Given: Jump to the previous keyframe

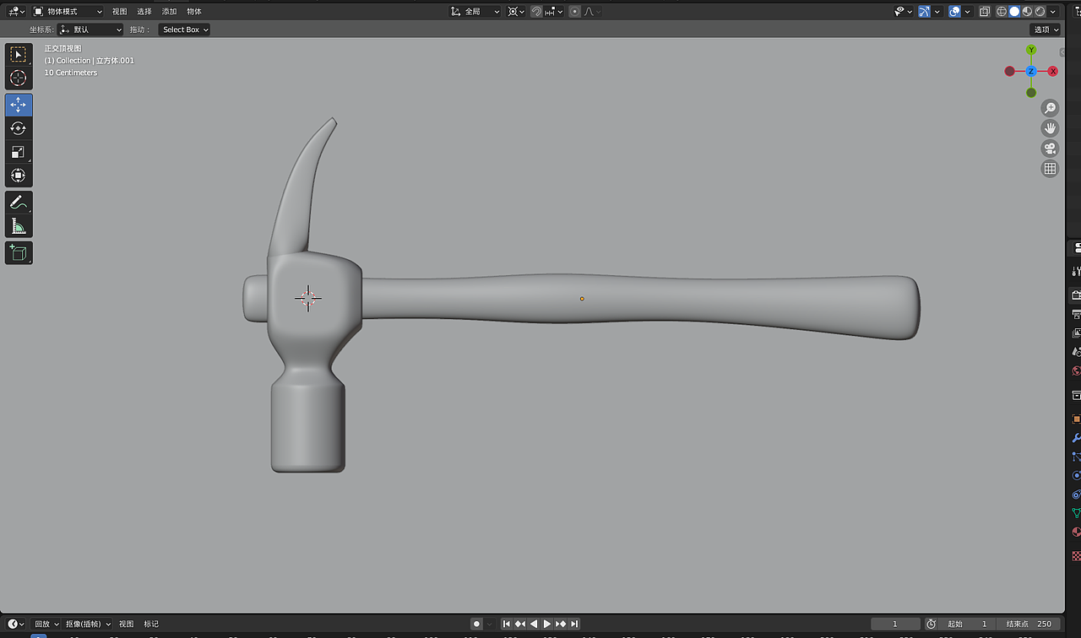Looking at the screenshot, I should tap(520, 624).
